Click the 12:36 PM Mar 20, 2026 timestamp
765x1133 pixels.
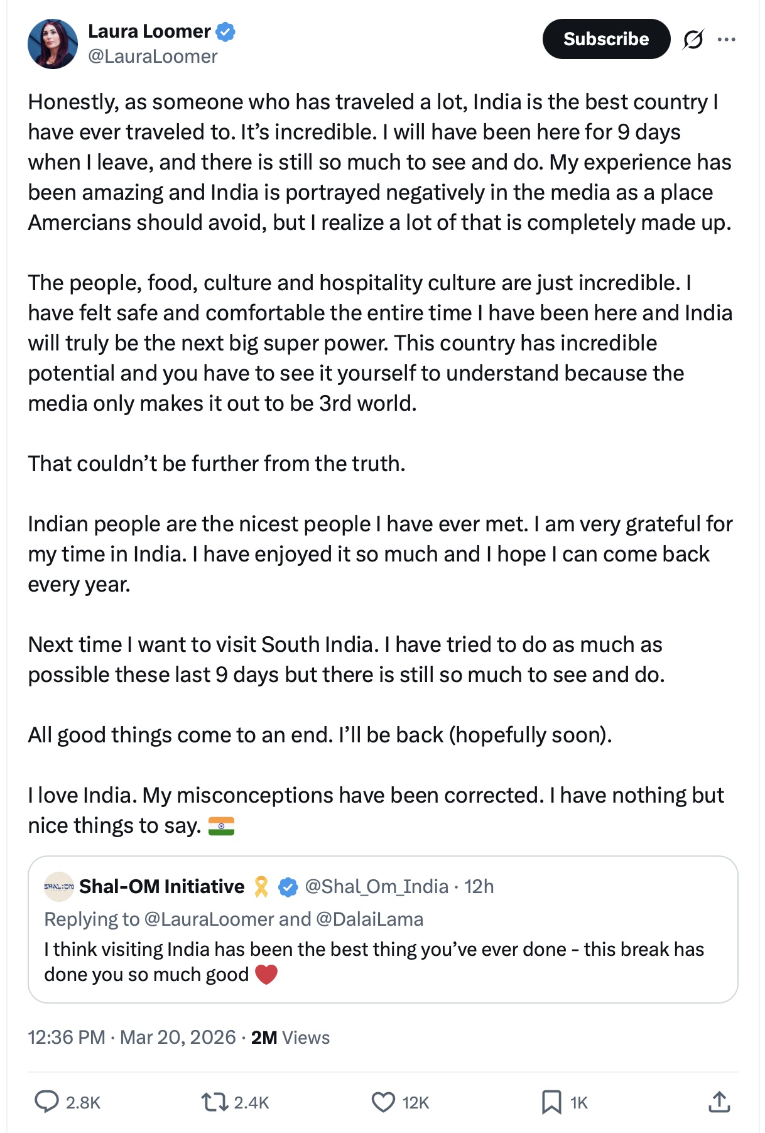(132, 1037)
